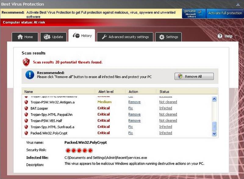Sort by the Alert level column header
Viewport: 244px width, 179px height.
110,91
